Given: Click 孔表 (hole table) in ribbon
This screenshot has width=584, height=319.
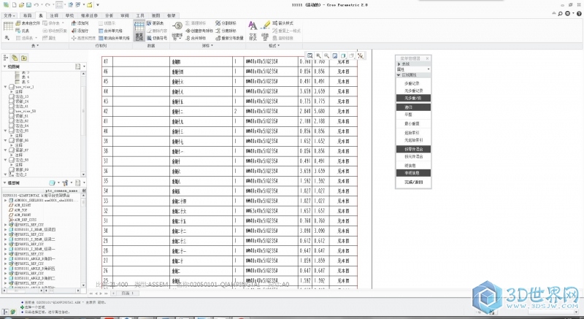Looking at the screenshot, I should tap(23, 31).
